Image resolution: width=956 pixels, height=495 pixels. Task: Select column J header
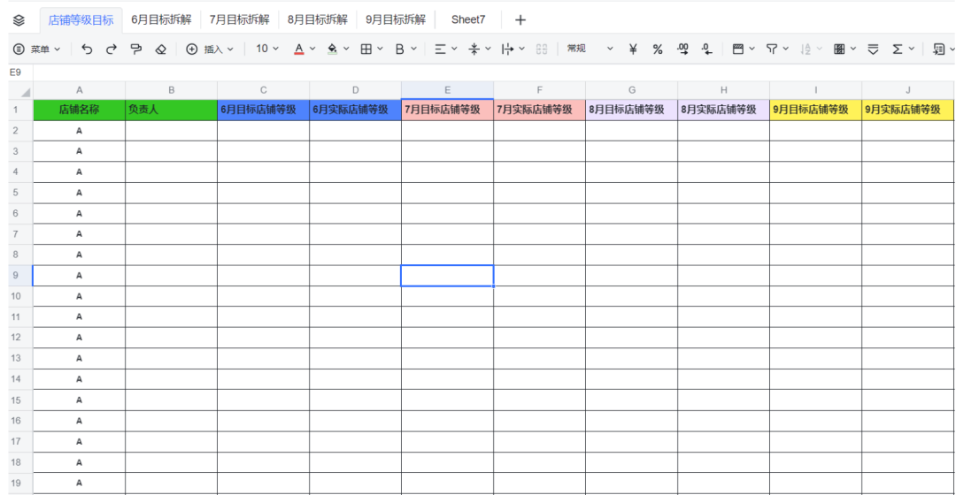click(908, 90)
